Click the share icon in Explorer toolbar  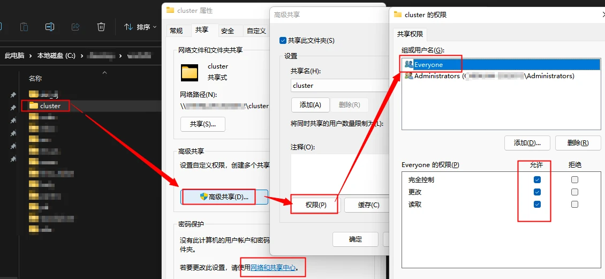(x=75, y=27)
